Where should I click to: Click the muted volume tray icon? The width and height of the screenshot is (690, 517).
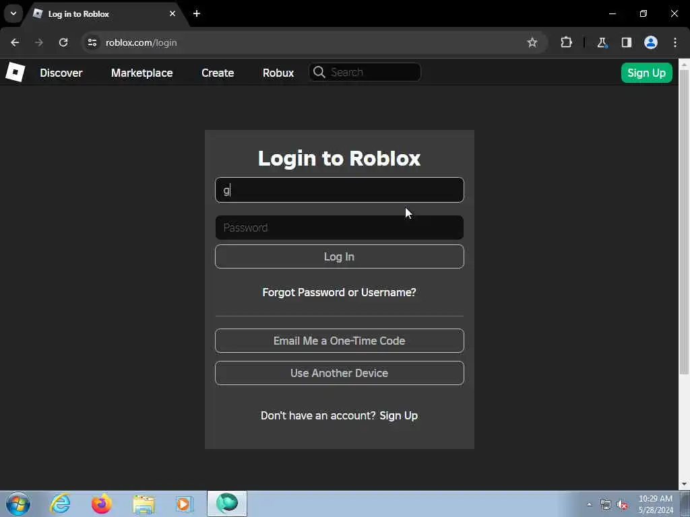tap(622, 505)
